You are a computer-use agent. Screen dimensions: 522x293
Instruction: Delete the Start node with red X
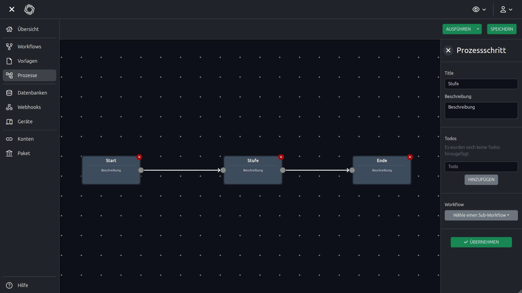coord(139,157)
